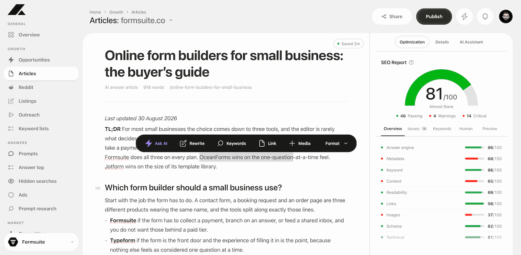Click the Media plus icon in floating toolbar
Image resolution: width=521 pixels, height=255 pixels.
292,143
